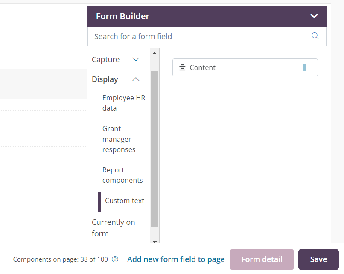Click the category list scrollbar thumb
This screenshot has height=274, width=344.
tap(155, 149)
